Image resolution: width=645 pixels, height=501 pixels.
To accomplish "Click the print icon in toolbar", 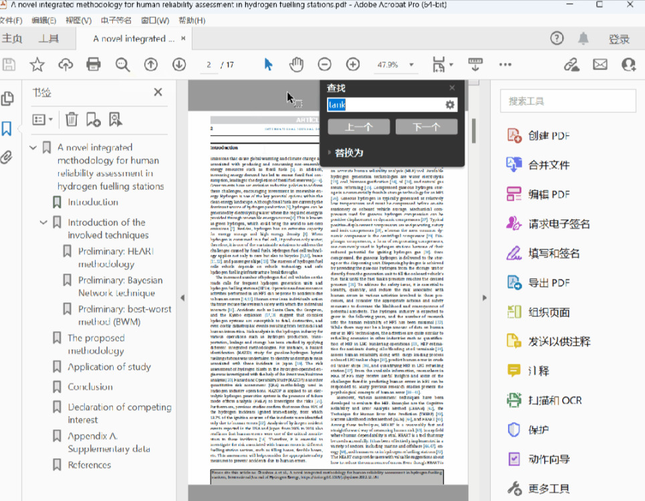I will [94, 65].
